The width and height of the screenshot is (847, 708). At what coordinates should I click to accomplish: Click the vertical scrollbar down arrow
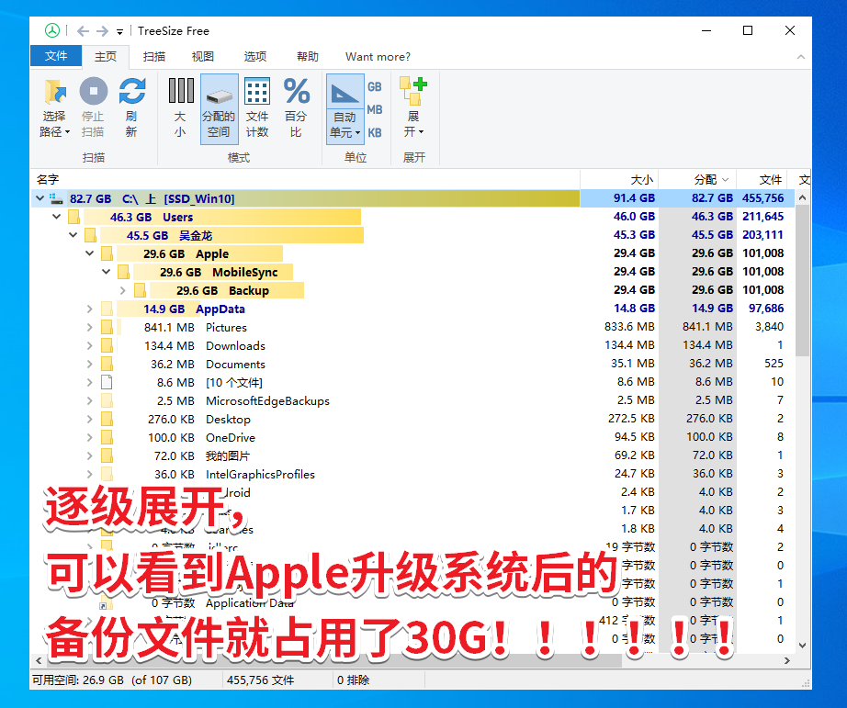point(802,645)
